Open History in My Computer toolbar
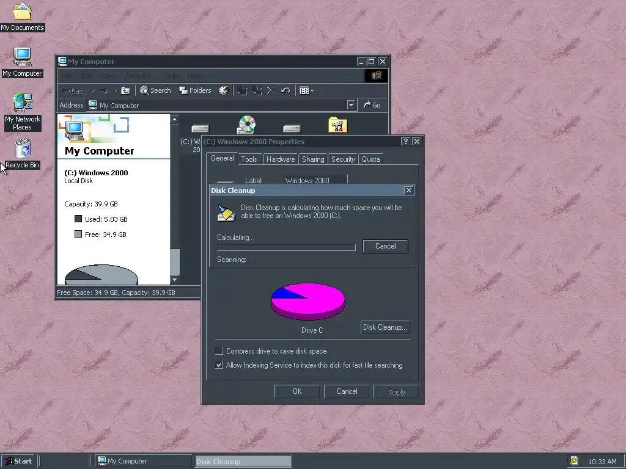Screen dimensions: 626x469 pos(224,90)
